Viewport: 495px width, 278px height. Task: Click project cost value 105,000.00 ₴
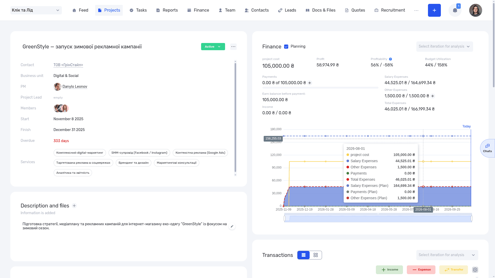click(278, 66)
